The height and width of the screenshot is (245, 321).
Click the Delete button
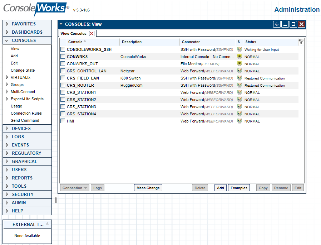pos(200,188)
